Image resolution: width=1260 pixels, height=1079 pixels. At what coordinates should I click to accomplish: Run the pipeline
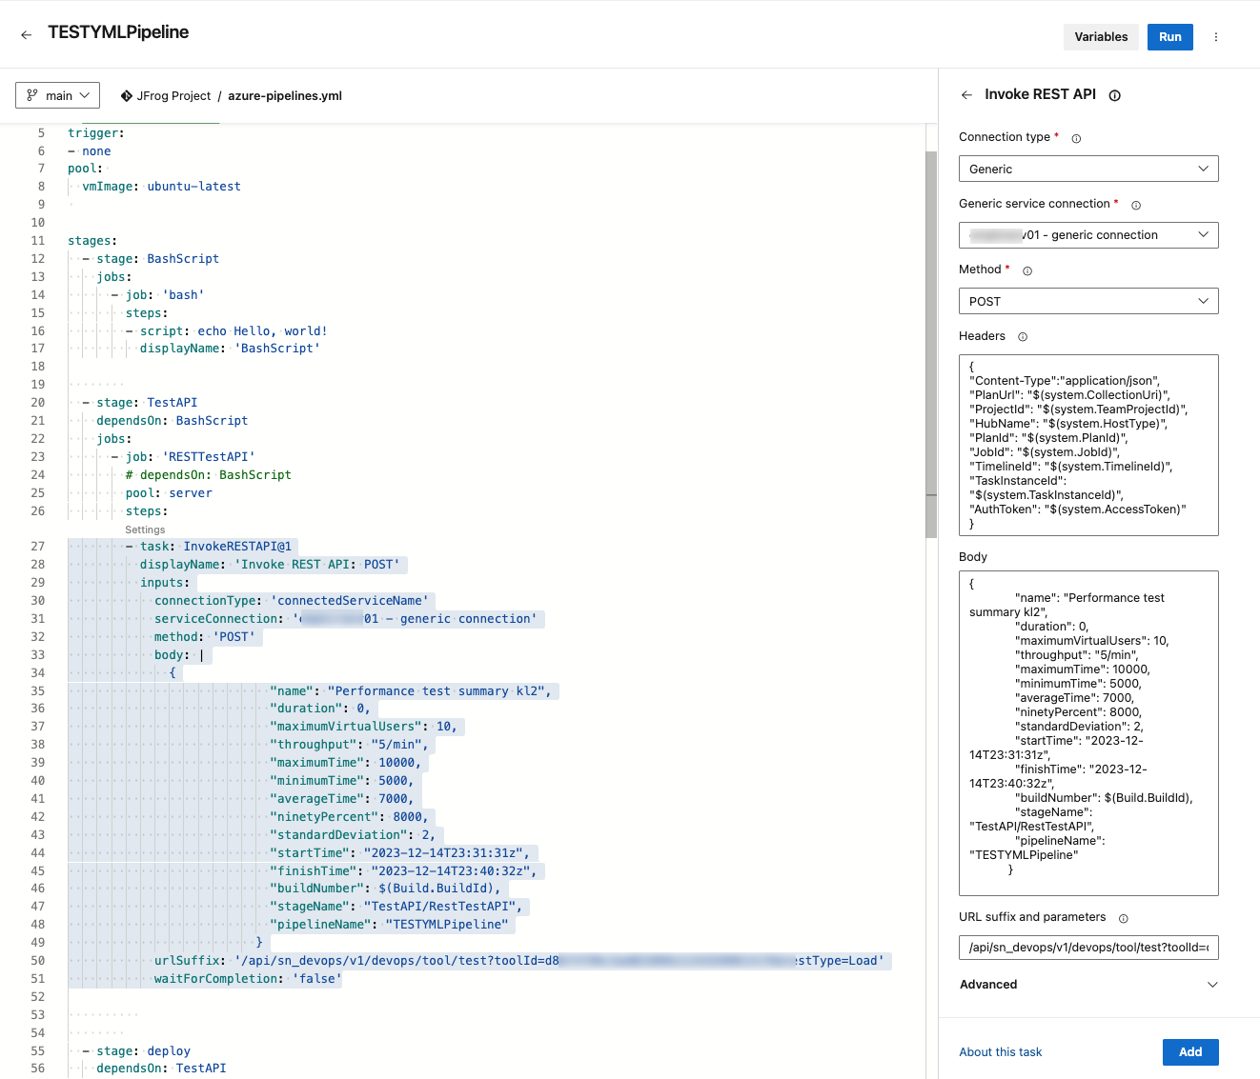click(x=1170, y=37)
